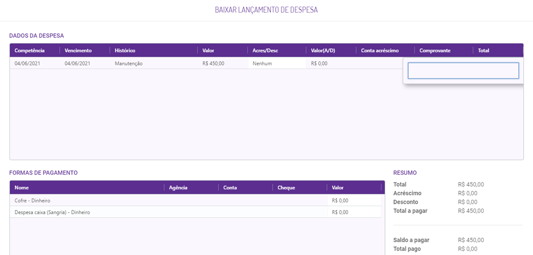This screenshot has width=533, height=255.
Task: Click the Comprovante column header
Action: (435, 50)
